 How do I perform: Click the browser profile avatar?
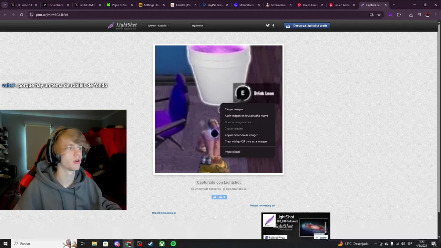(428, 15)
